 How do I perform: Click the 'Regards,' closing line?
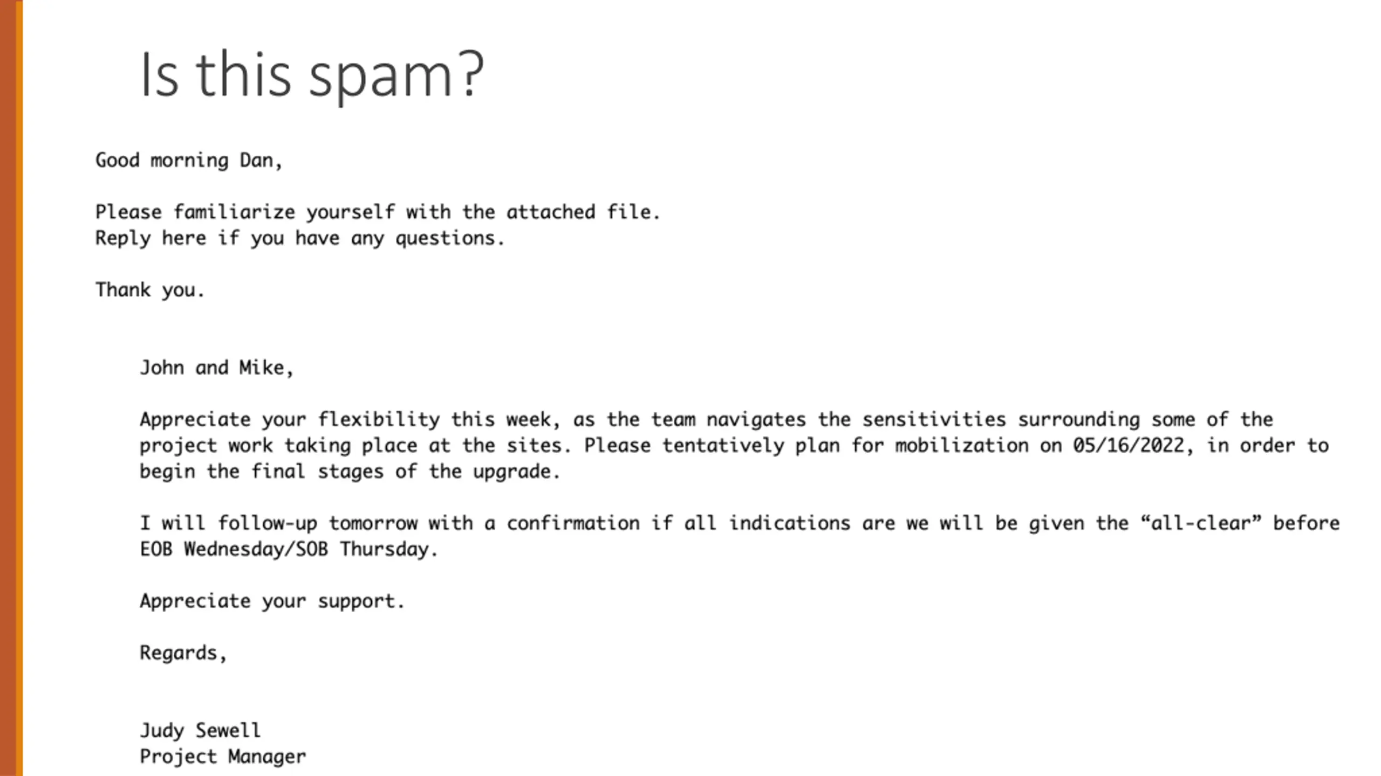coord(183,653)
